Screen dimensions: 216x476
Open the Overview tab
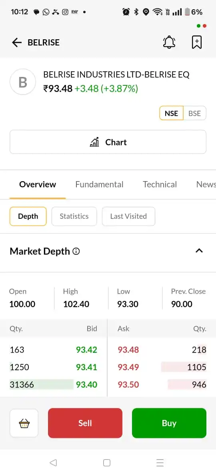[38, 184]
